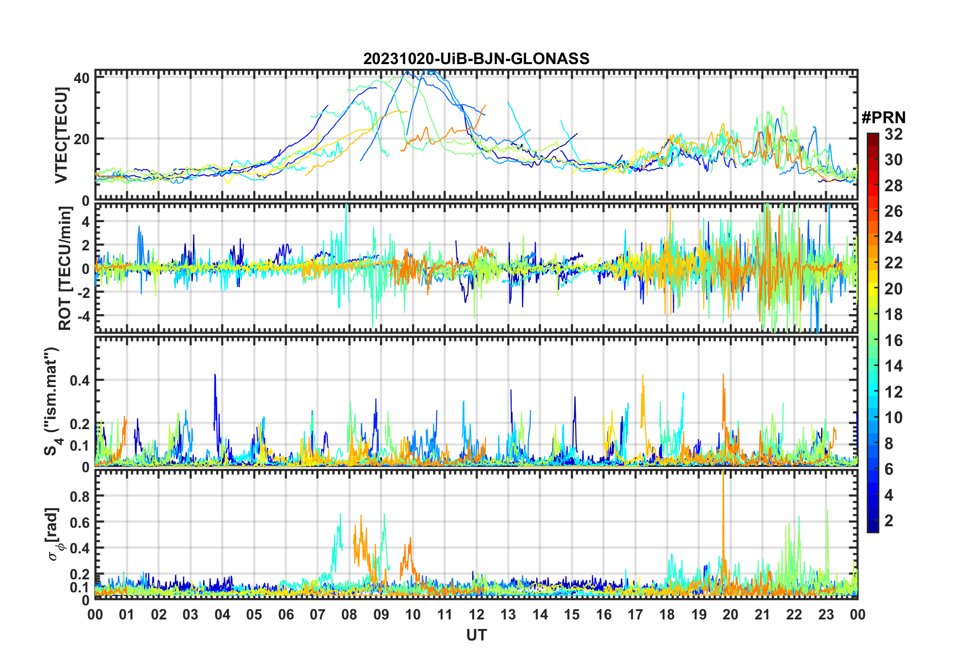Click the sigma-phi [rad] y-axis label
Image resolution: width=953 pixels, height=666 pixels.
54,534
